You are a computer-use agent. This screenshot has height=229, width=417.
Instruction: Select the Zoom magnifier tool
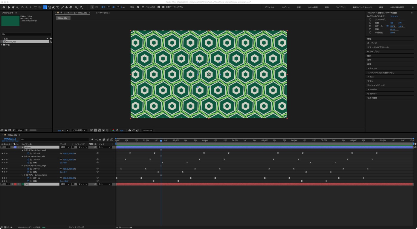tap(17, 7)
